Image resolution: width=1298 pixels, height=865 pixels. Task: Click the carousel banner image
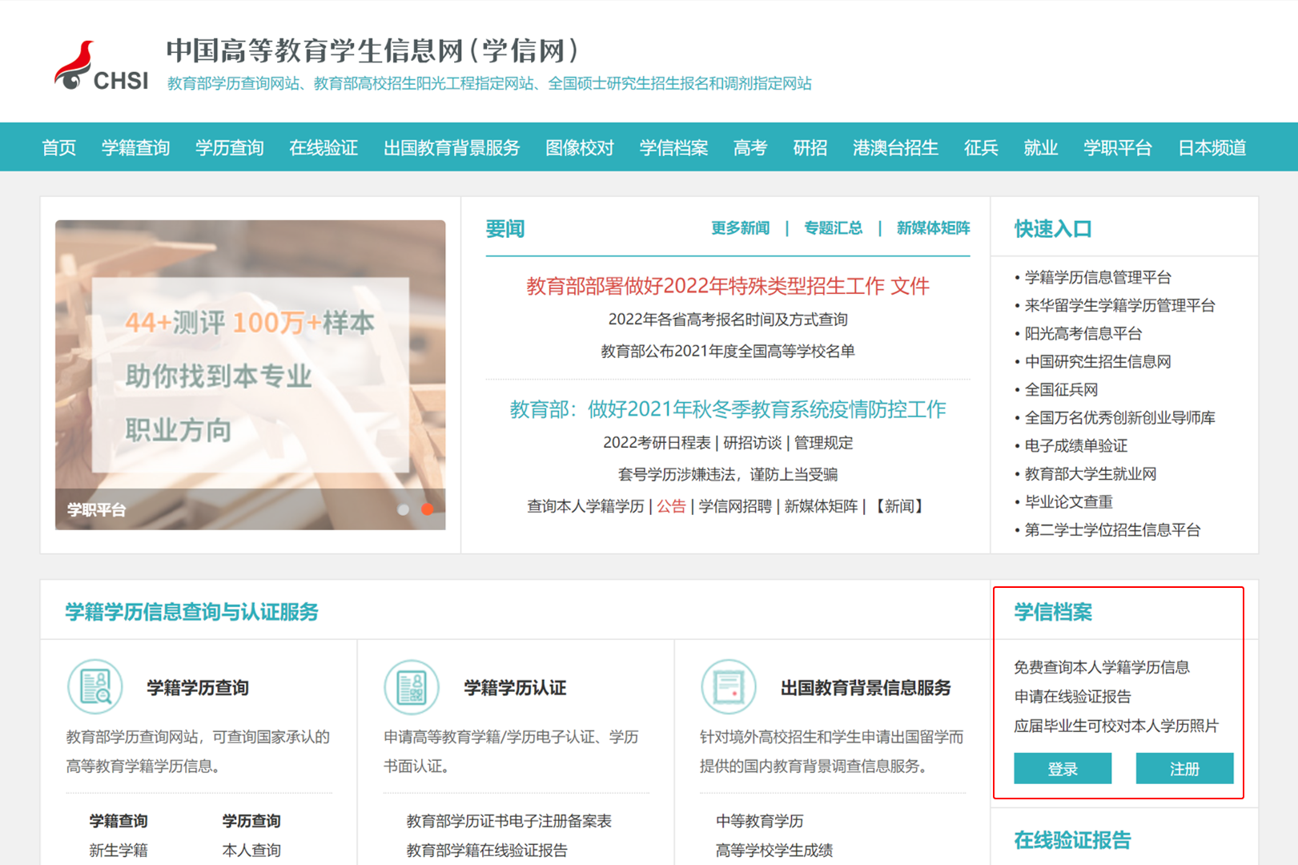coord(250,375)
